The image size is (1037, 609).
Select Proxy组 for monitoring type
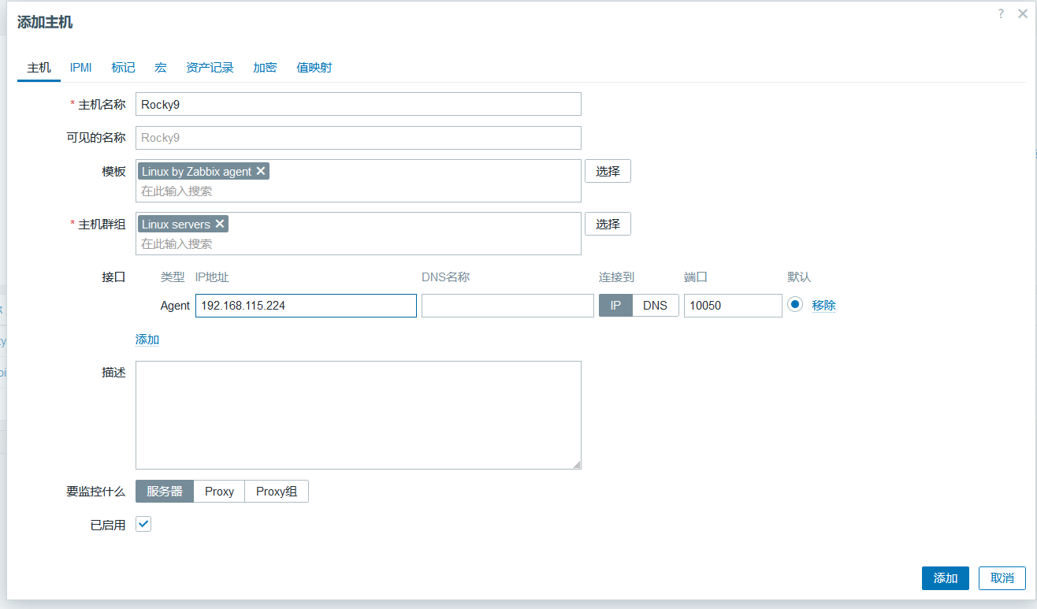[277, 491]
